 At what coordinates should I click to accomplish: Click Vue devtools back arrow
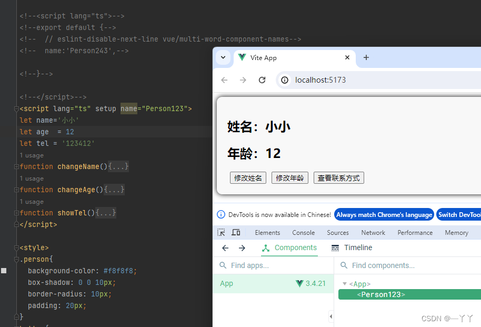(225, 248)
